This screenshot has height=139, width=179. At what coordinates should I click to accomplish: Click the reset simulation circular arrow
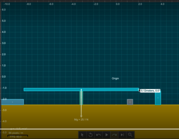coord(90,135)
